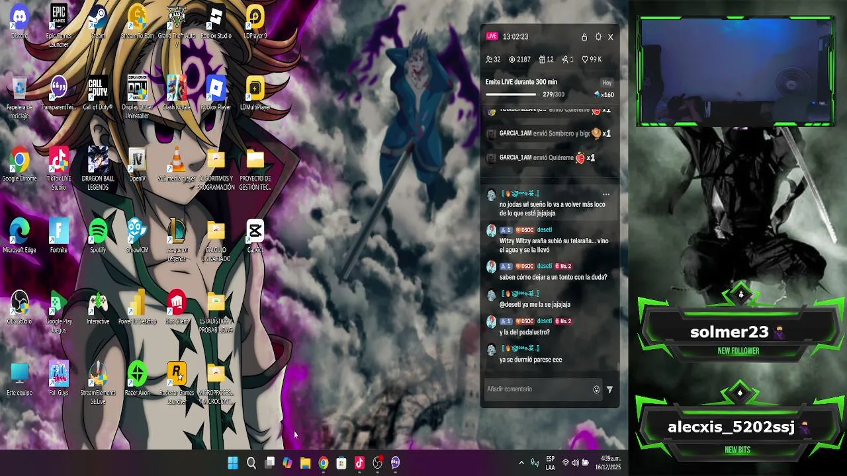Open the Papelera de reciclaje icon
The width and height of the screenshot is (847, 476).
pos(19,98)
